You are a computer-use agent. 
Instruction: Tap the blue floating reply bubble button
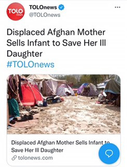click(x=109, y=154)
